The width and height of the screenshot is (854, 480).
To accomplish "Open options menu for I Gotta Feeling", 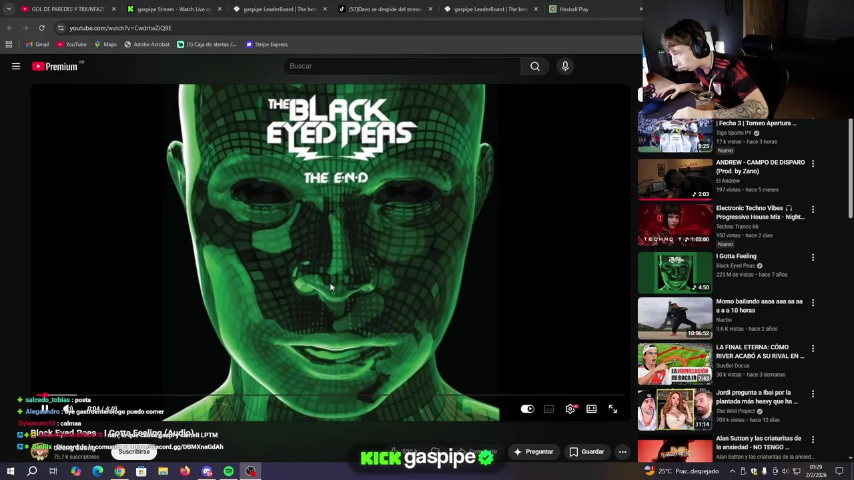I will pos(813,257).
